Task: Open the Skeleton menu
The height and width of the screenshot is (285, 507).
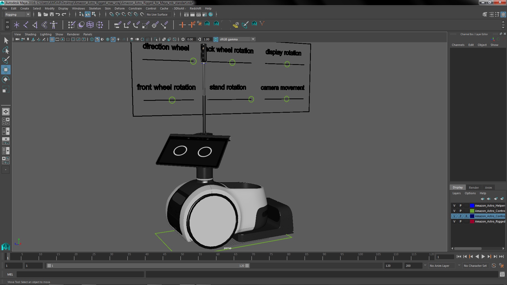Action: click(x=95, y=8)
